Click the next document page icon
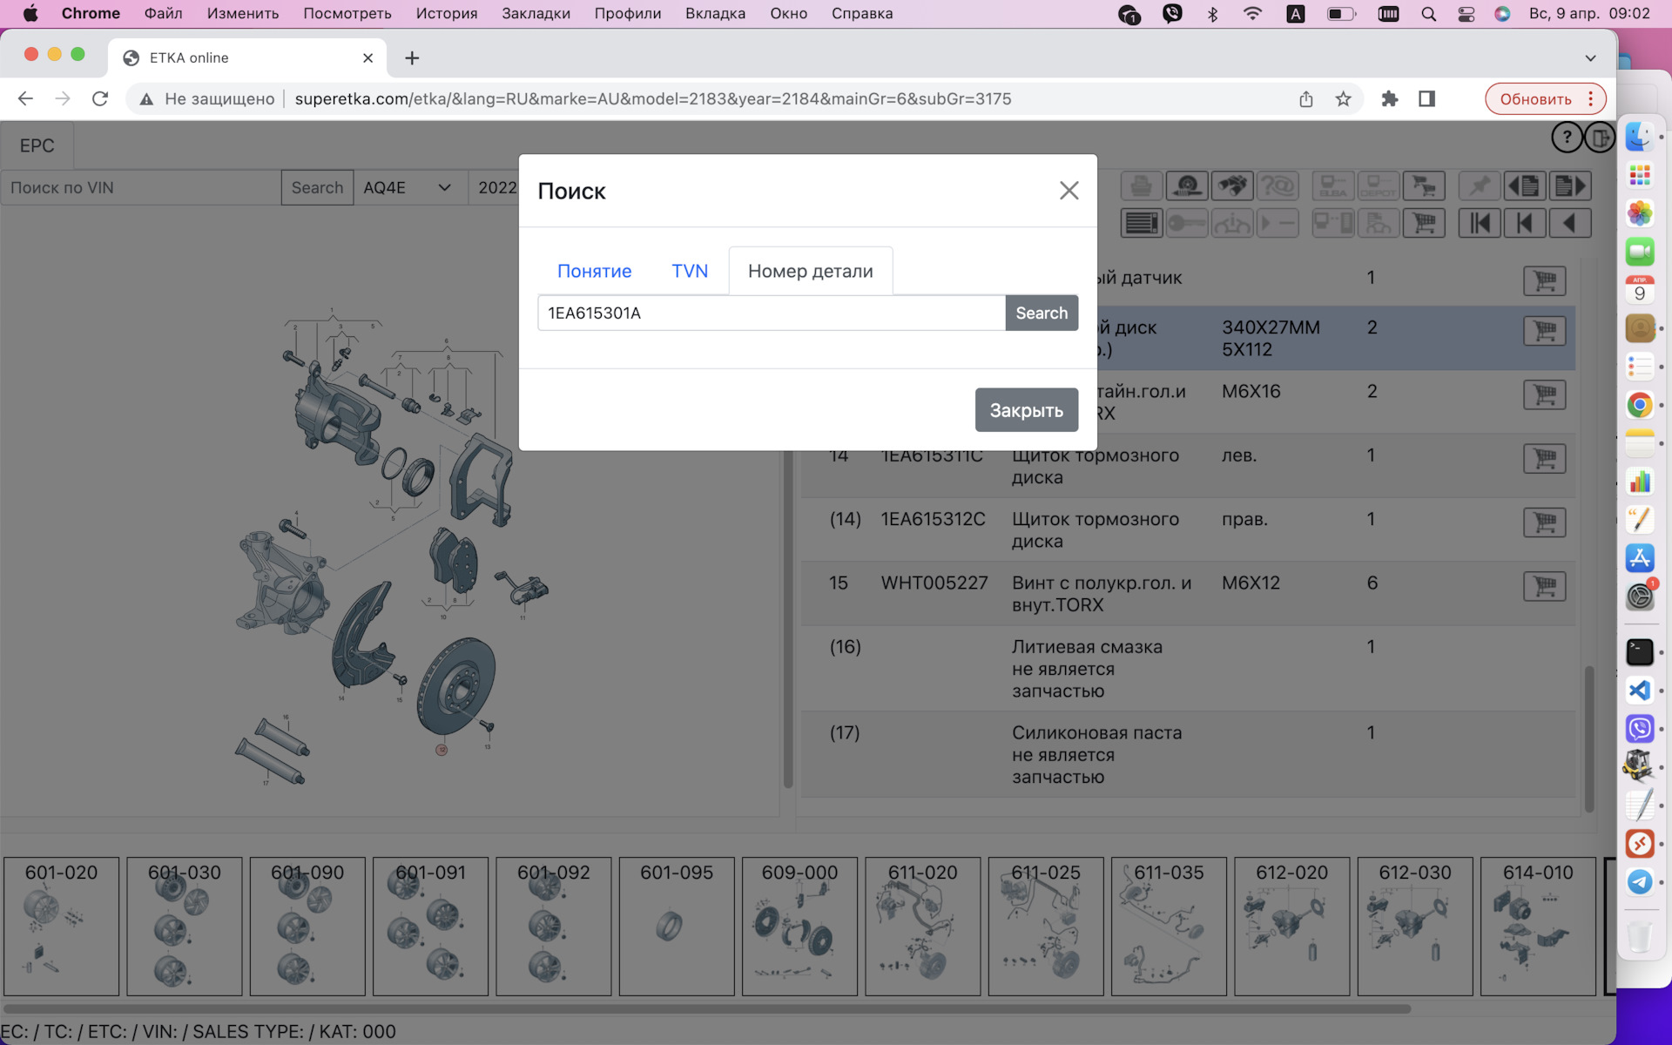Screen dimensions: 1672x1045 (x=1569, y=185)
